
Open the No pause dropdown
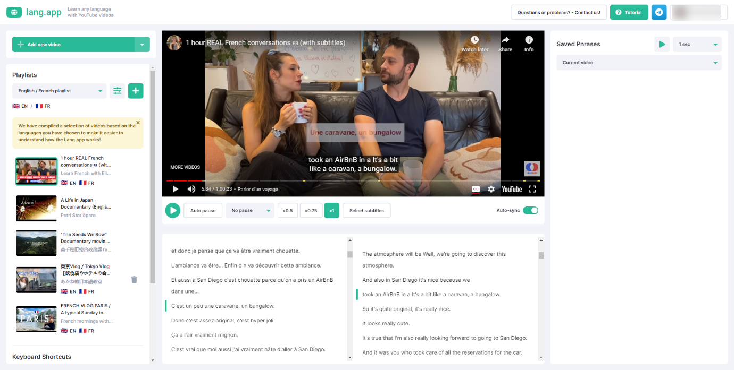point(250,211)
